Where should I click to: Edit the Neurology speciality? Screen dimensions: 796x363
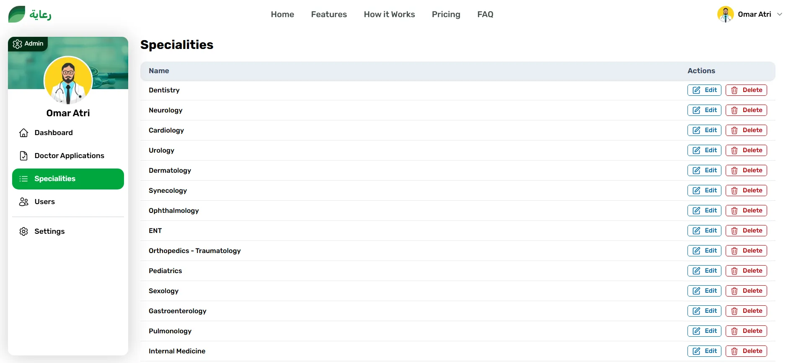[x=704, y=110]
